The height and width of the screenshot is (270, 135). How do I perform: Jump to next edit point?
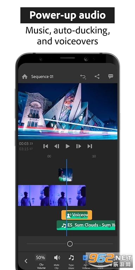(90, 146)
